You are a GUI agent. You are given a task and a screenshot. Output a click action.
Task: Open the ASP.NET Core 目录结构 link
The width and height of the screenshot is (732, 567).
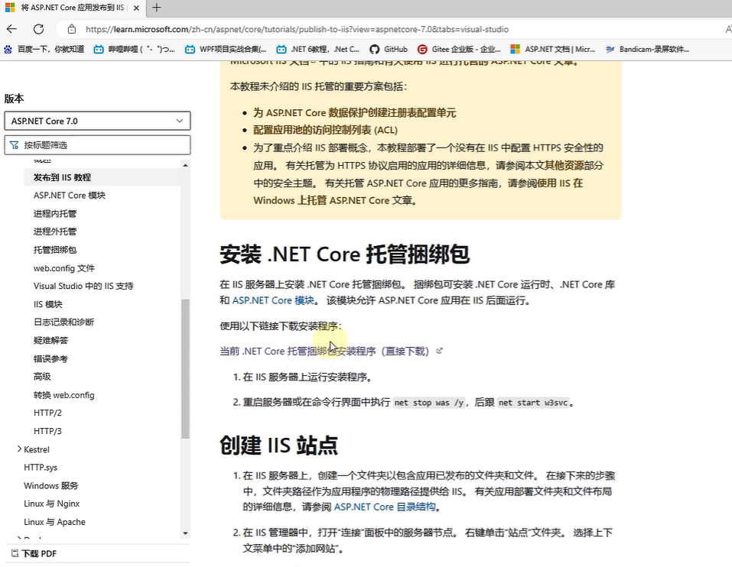click(385, 507)
